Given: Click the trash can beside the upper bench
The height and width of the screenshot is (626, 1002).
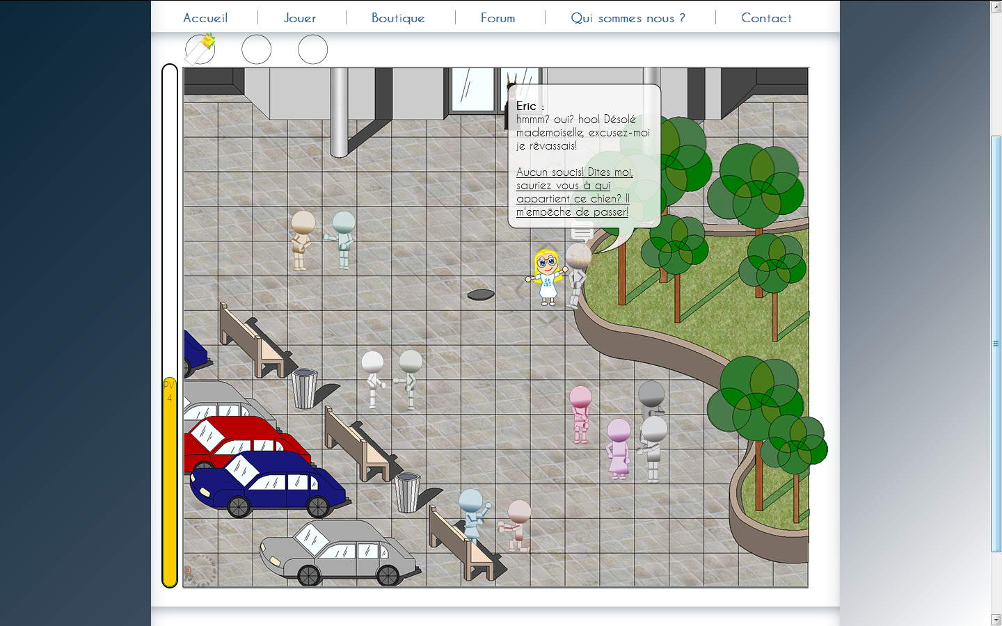Looking at the screenshot, I should (x=304, y=388).
